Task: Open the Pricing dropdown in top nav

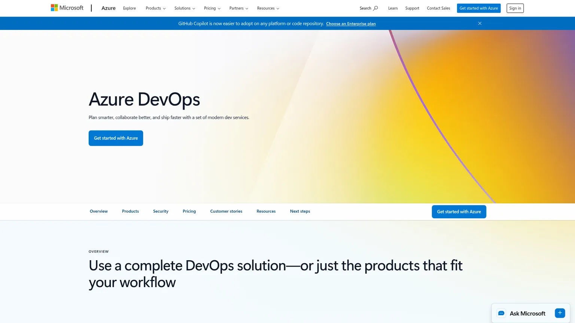Action: coord(212,8)
